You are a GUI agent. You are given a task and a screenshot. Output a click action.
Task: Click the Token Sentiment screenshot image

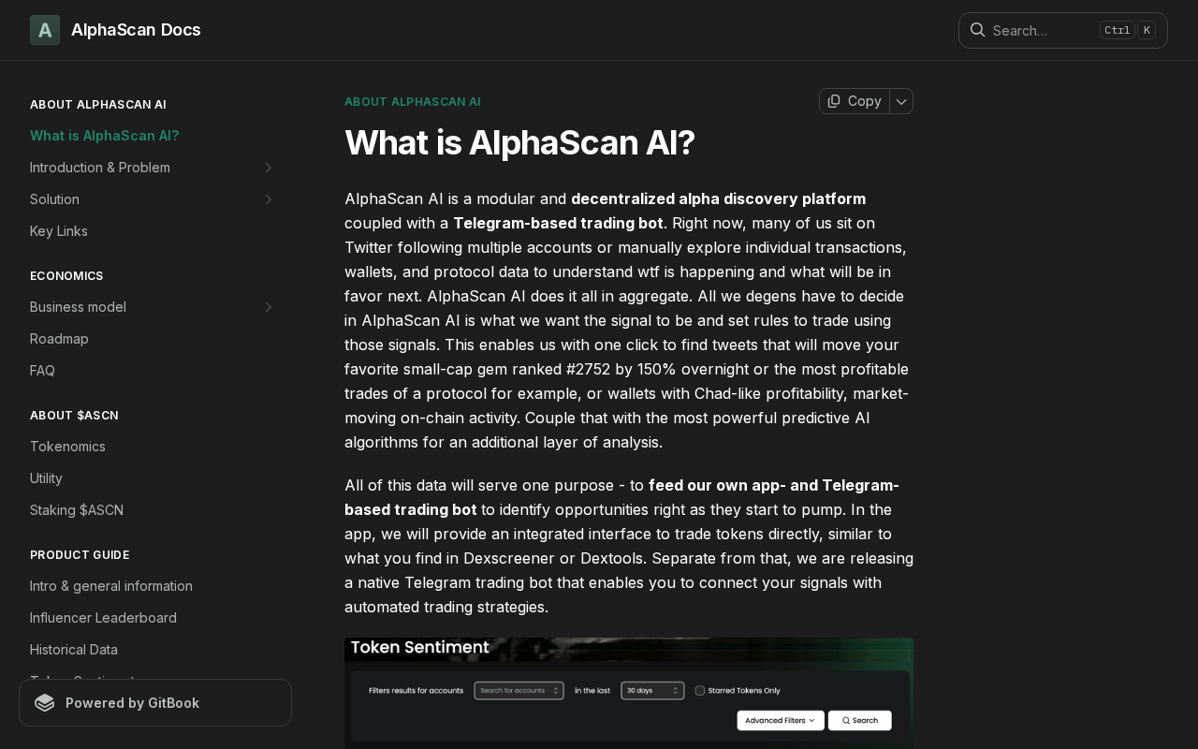click(x=629, y=693)
